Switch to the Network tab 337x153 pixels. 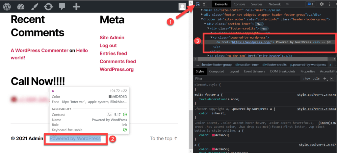[x=275, y=4]
